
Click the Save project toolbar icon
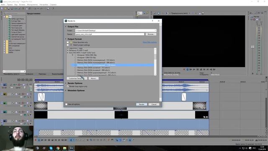pyautogui.click(x=8, y=8)
